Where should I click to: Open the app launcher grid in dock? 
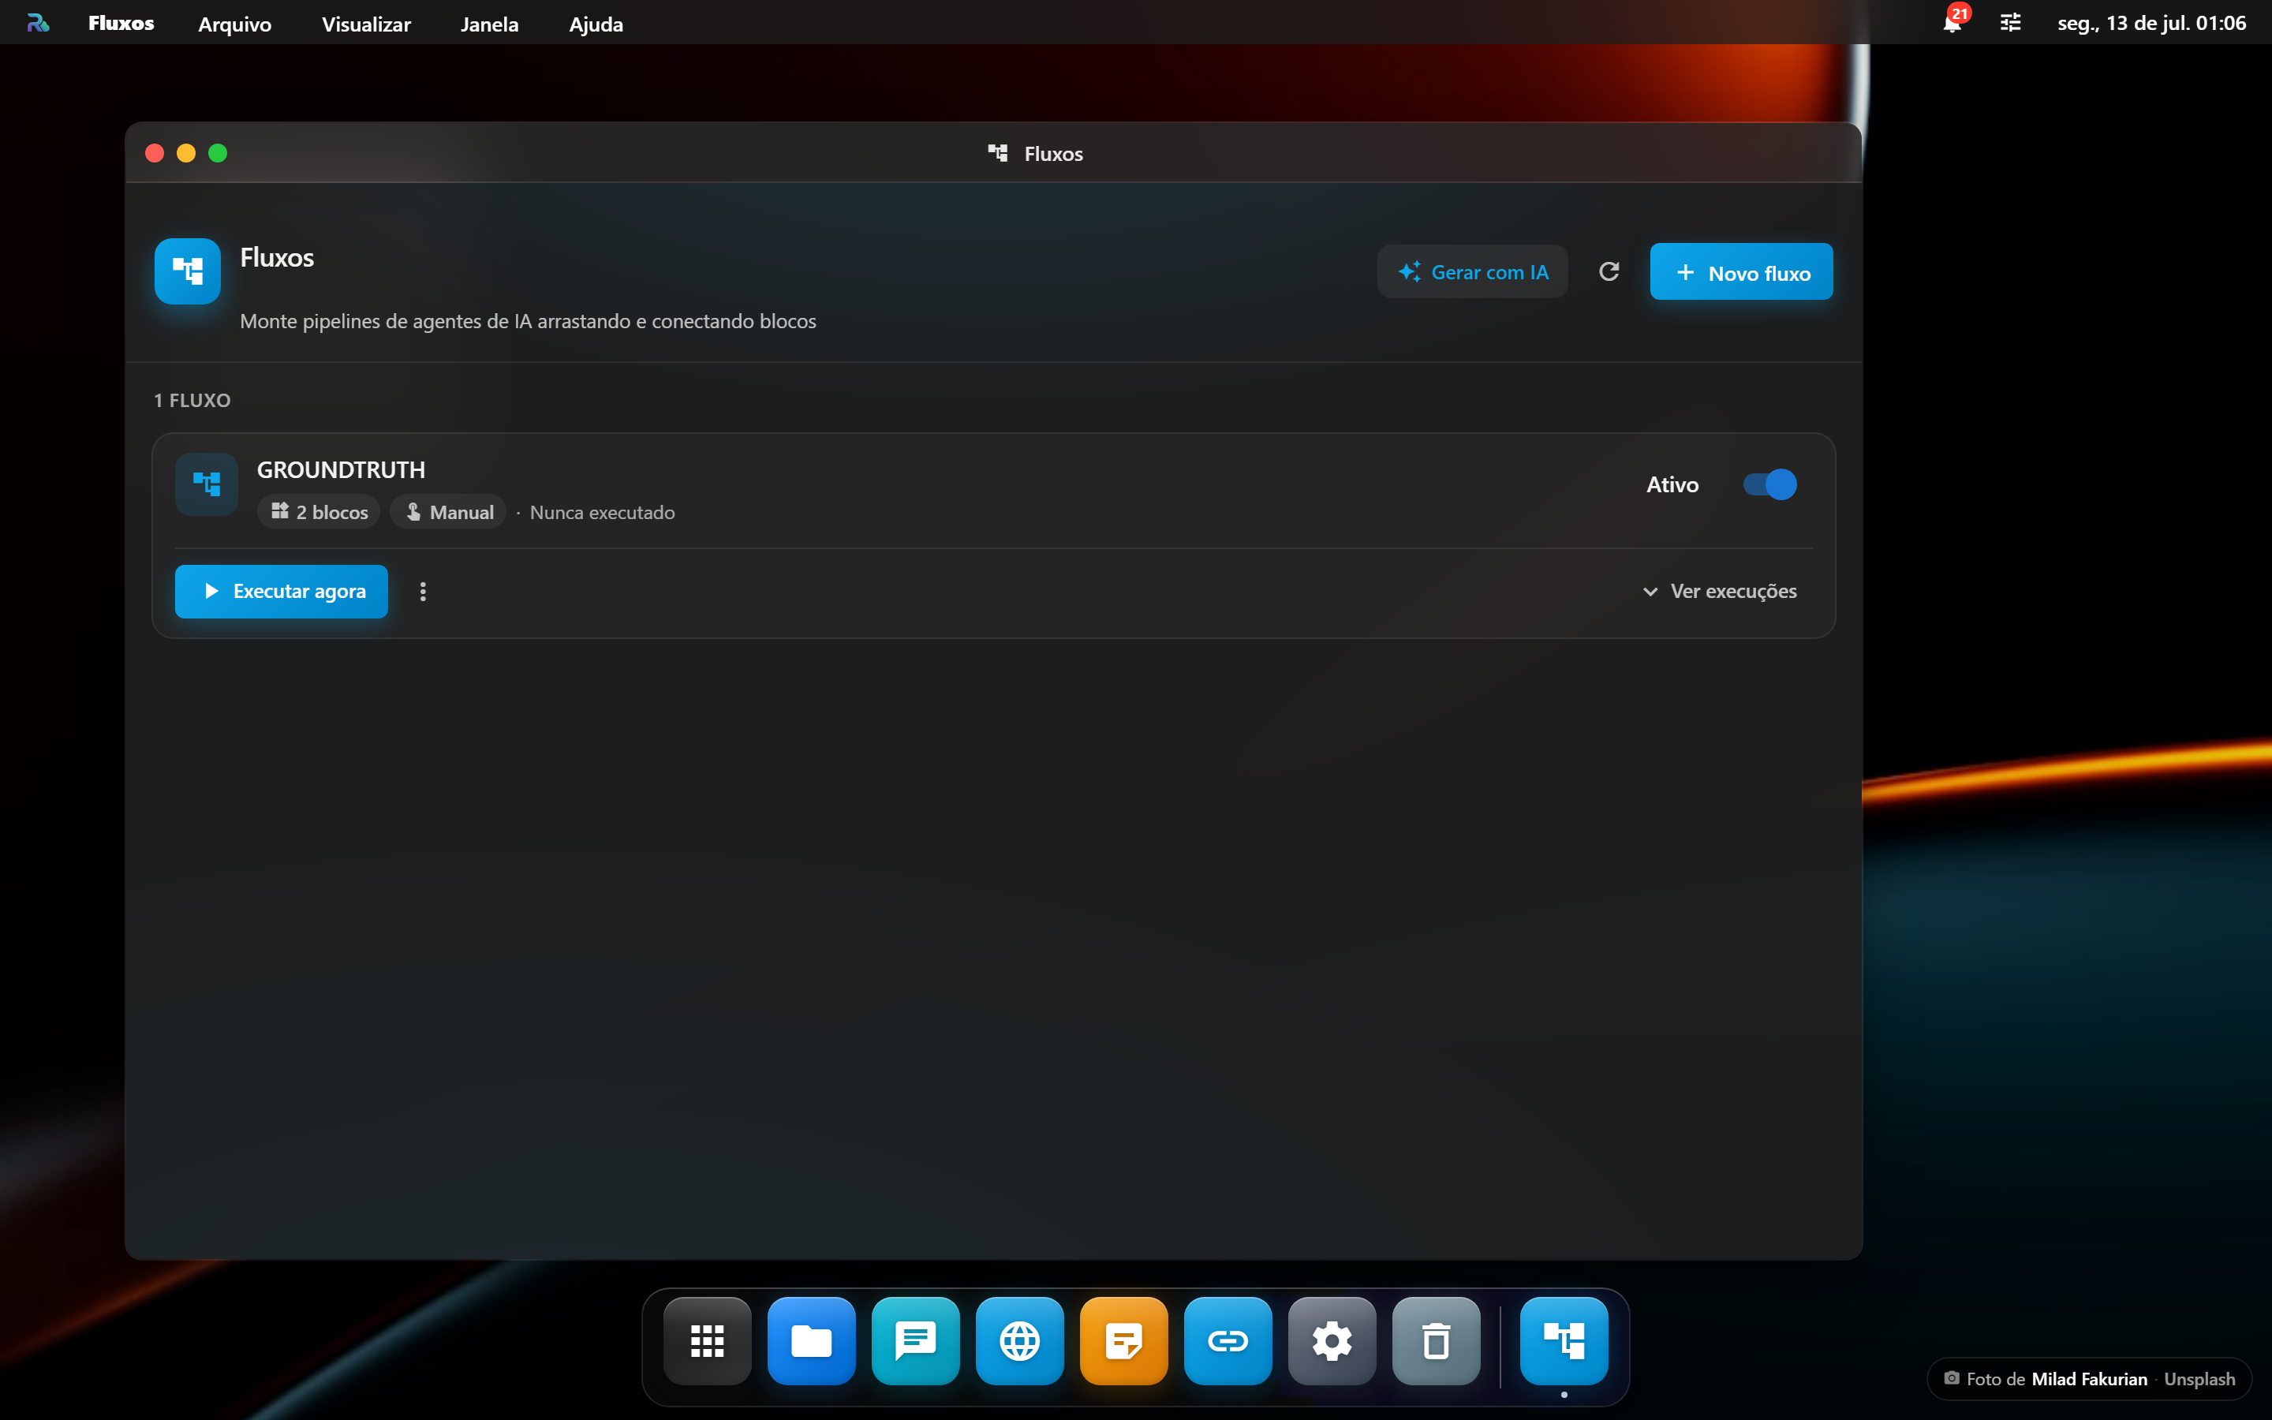point(707,1341)
